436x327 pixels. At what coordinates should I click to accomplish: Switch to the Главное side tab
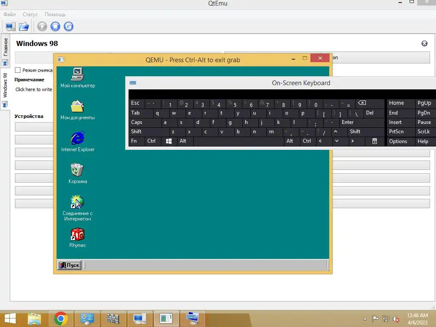pyautogui.click(x=5, y=50)
